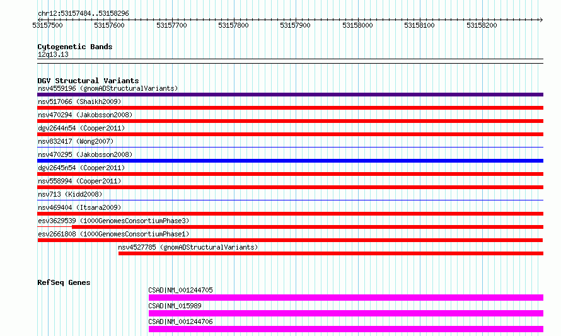This screenshot has height=336, width=561.
Task: Click ruler tick label 53158000
Action: (357, 25)
